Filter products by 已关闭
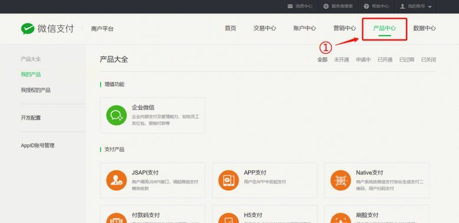Image resolution: width=459 pixels, height=223 pixels. pos(428,59)
